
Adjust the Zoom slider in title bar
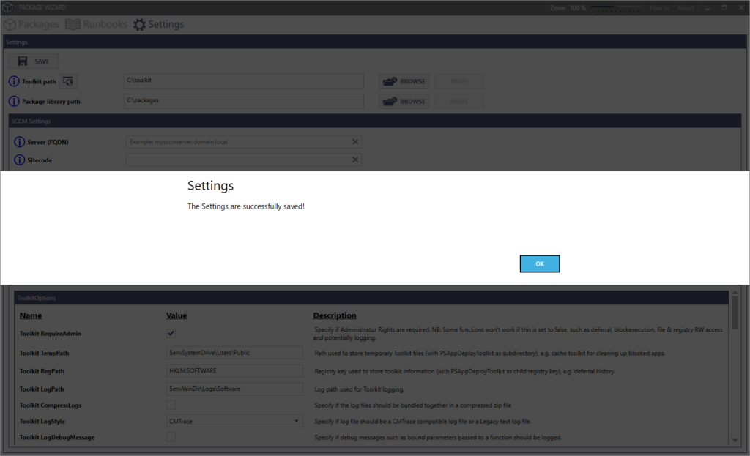point(615,8)
